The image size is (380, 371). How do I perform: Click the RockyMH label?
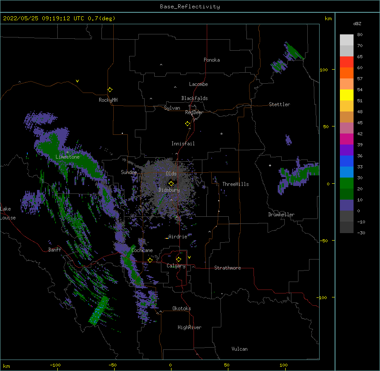coord(108,100)
